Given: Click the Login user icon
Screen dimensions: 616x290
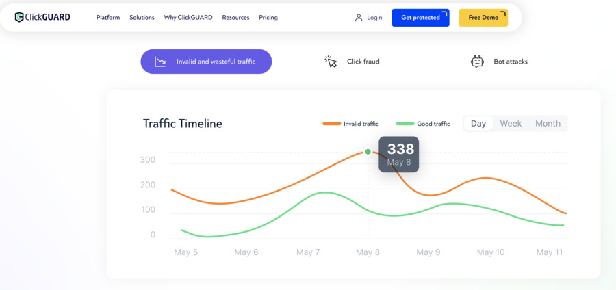Looking at the screenshot, I should tap(358, 18).
